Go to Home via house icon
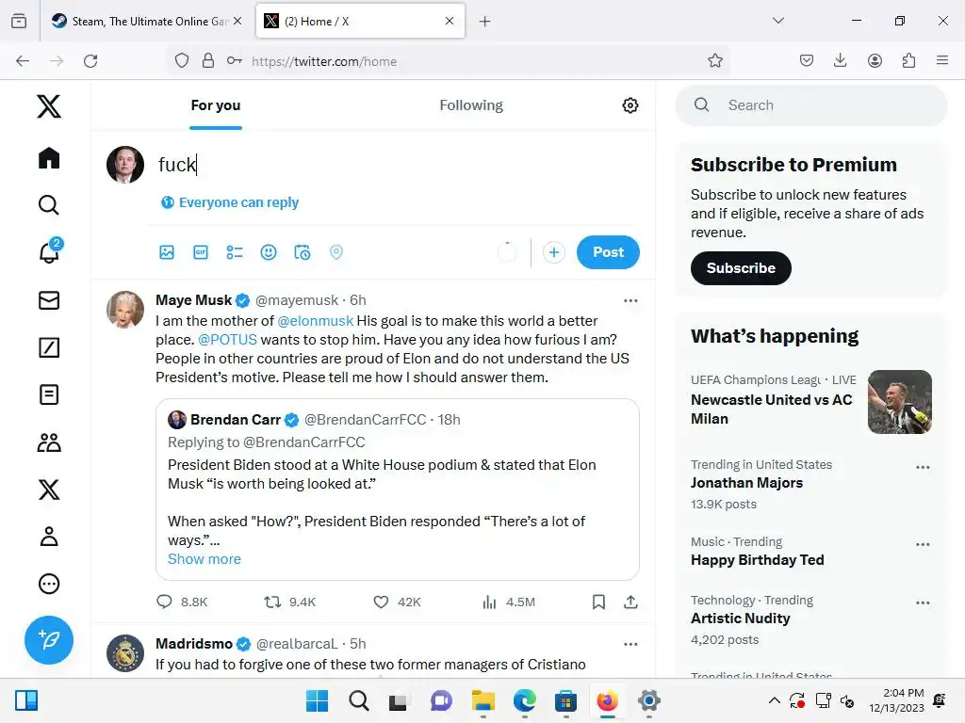Viewport: 965px width, 723px height. coord(49,158)
